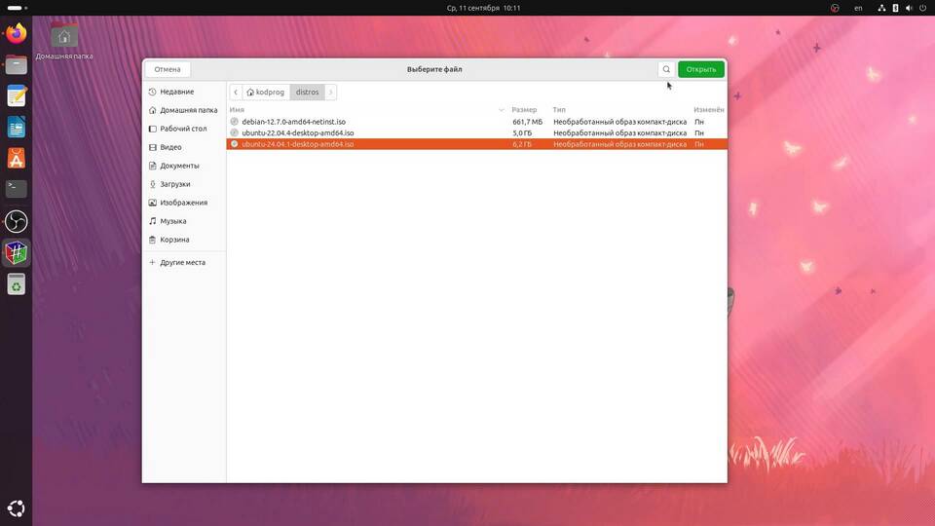The height and width of the screenshot is (526, 935).
Task: Open the Recent (Недавние) sidebar location
Action: [x=176, y=92]
